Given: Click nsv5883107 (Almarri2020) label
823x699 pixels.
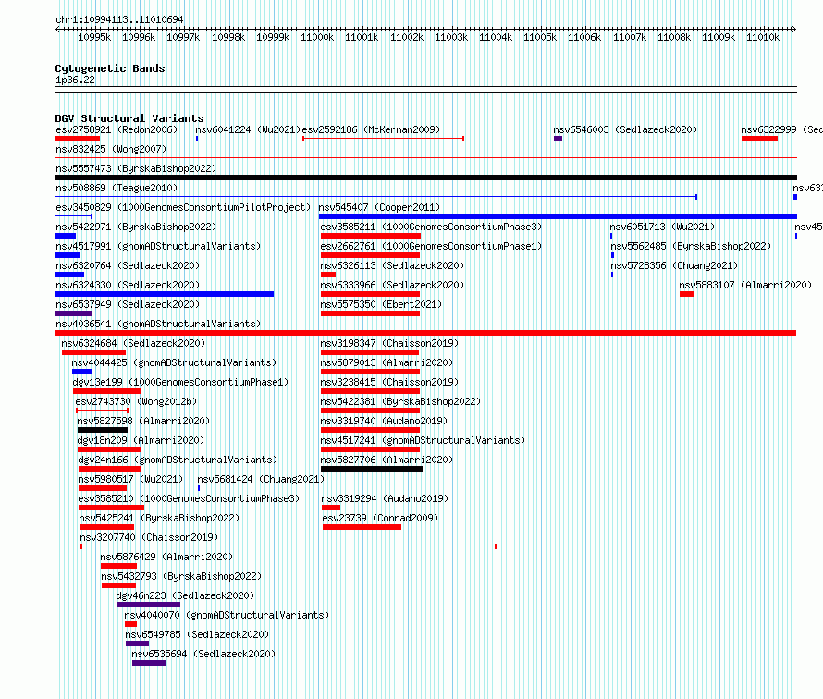Looking at the screenshot, I should pos(745,285).
